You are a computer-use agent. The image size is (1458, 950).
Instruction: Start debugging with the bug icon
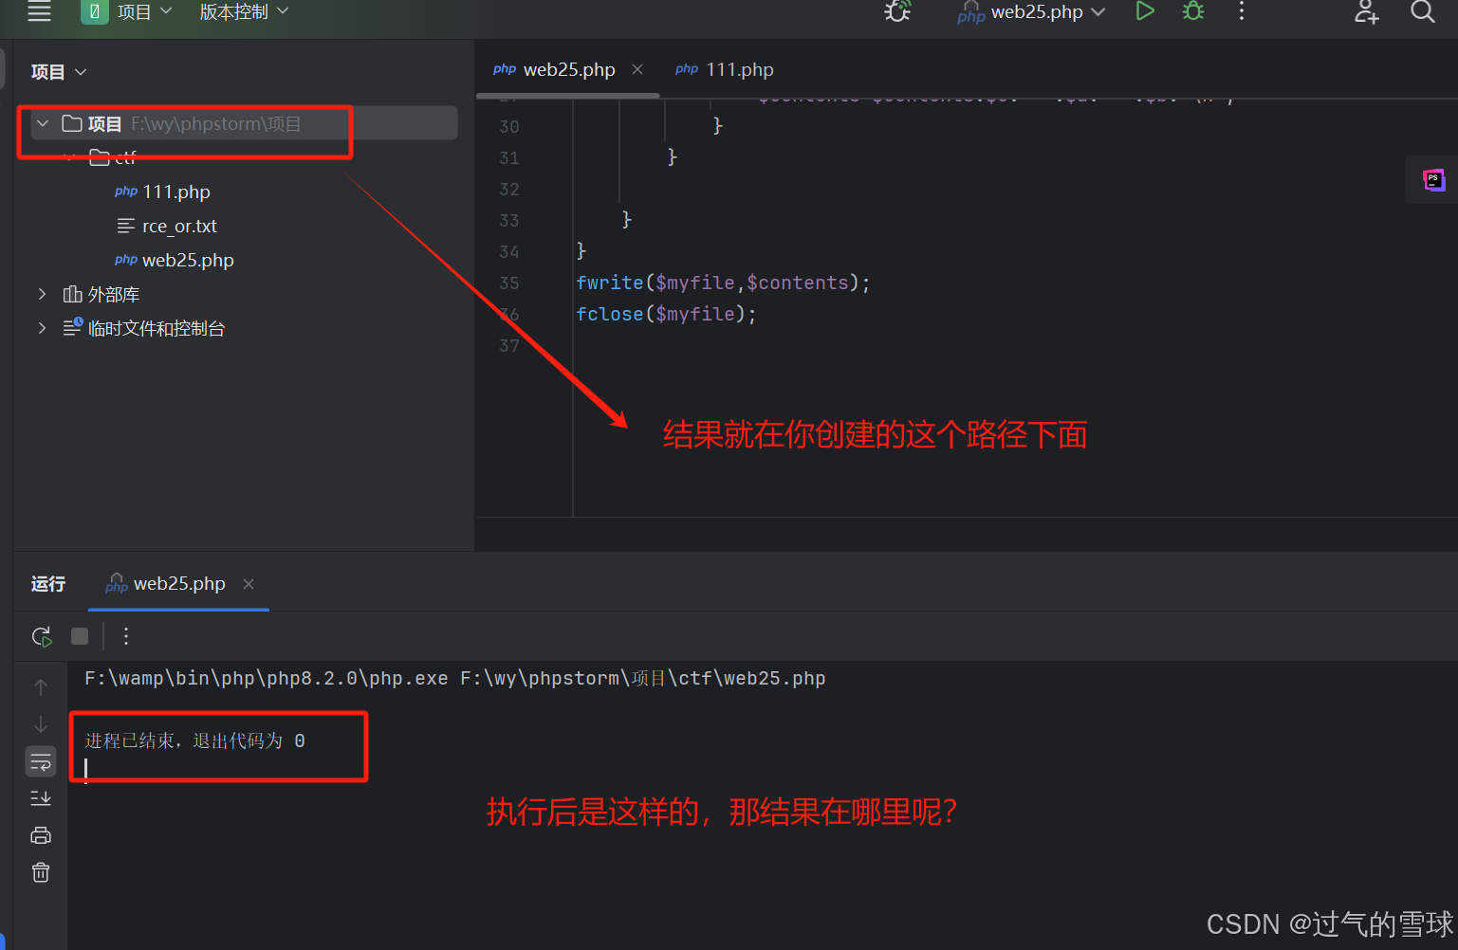(1192, 11)
